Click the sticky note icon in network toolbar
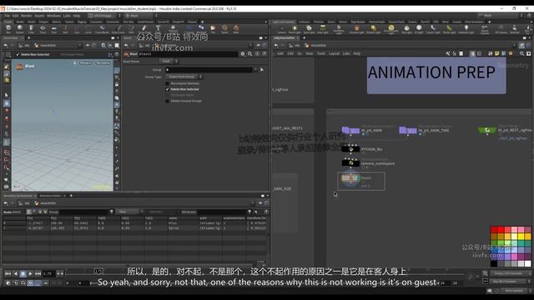The width and height of the screenshot is (534, 300). (497, 53)
